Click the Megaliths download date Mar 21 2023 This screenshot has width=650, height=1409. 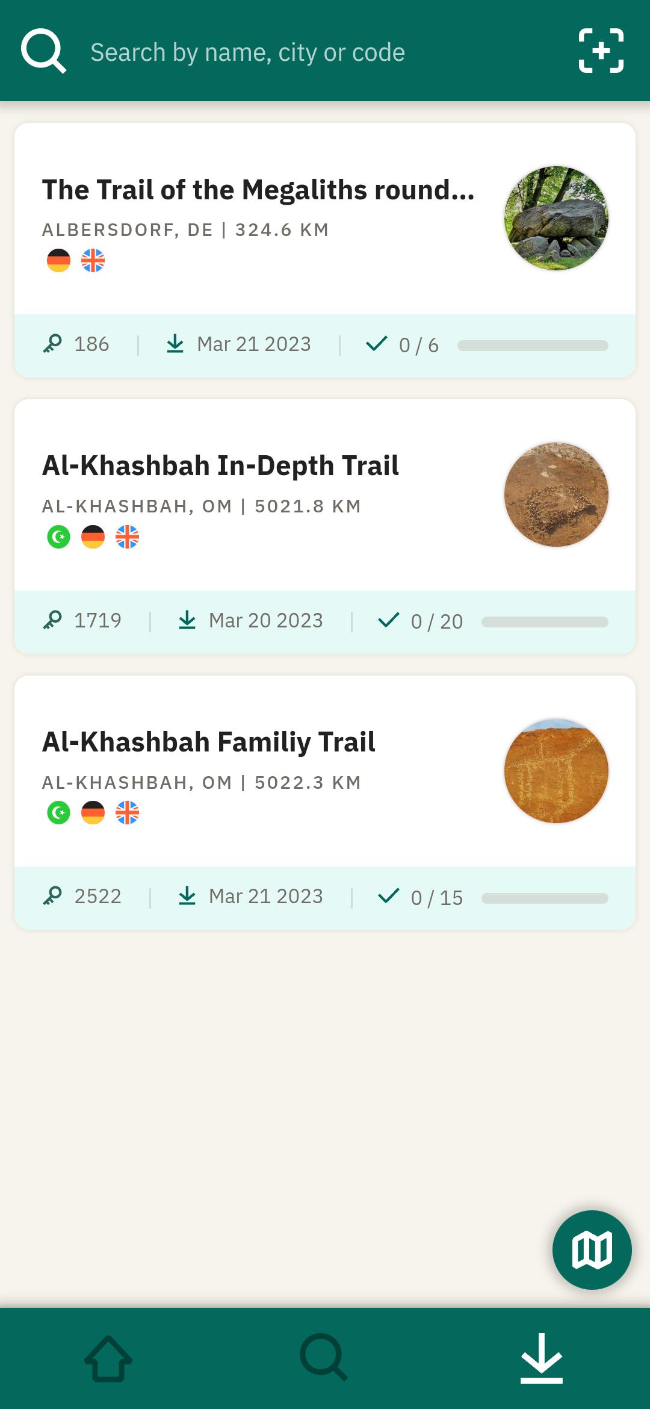coord(253,344)
